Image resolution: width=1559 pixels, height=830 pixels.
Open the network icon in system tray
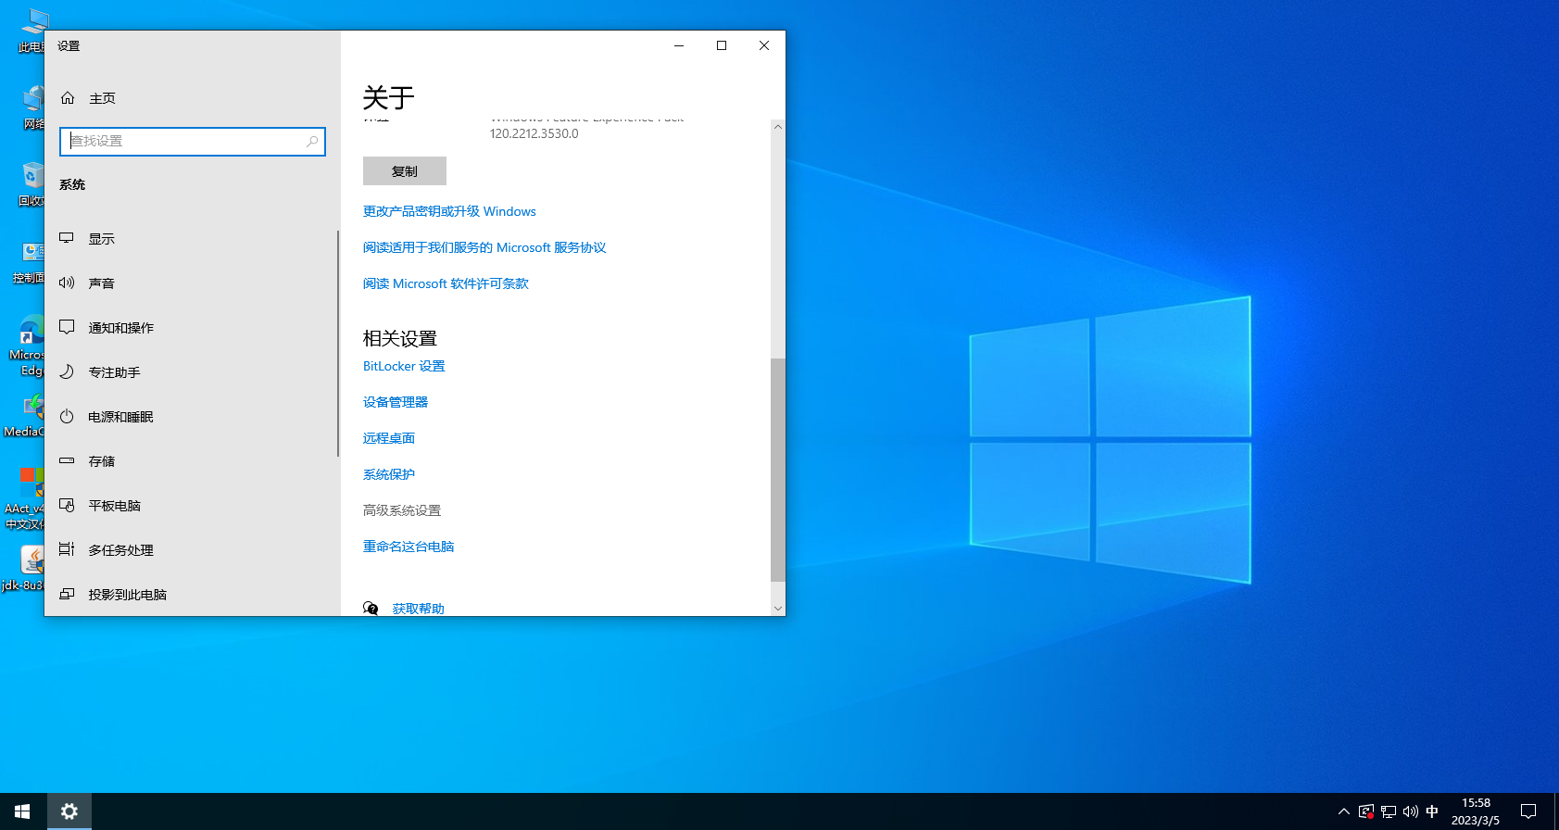1389,811
